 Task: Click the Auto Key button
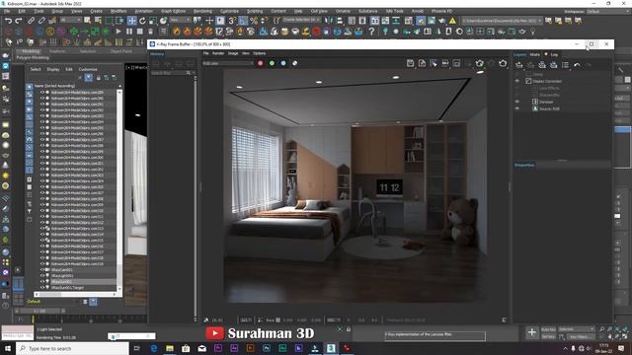click(x=548, y=329)
